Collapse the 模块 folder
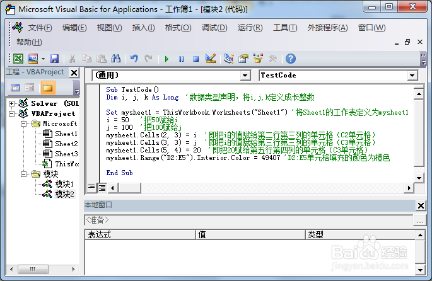The width and height of the screenshot is (432, 281). tap(24, 174)
